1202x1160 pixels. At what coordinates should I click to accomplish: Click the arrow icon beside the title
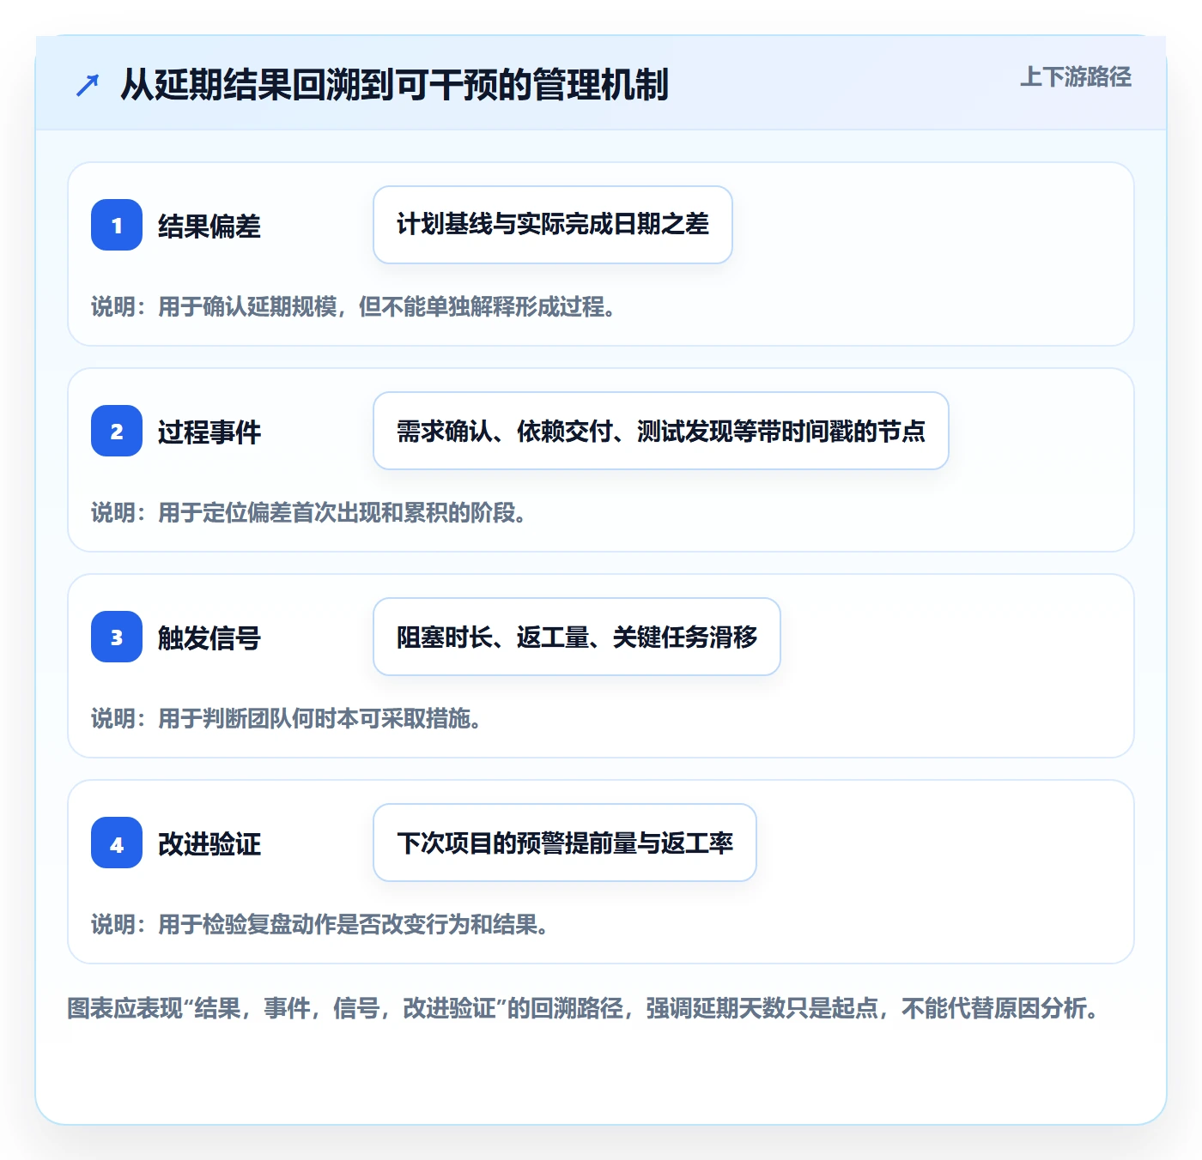coord(88,85)
